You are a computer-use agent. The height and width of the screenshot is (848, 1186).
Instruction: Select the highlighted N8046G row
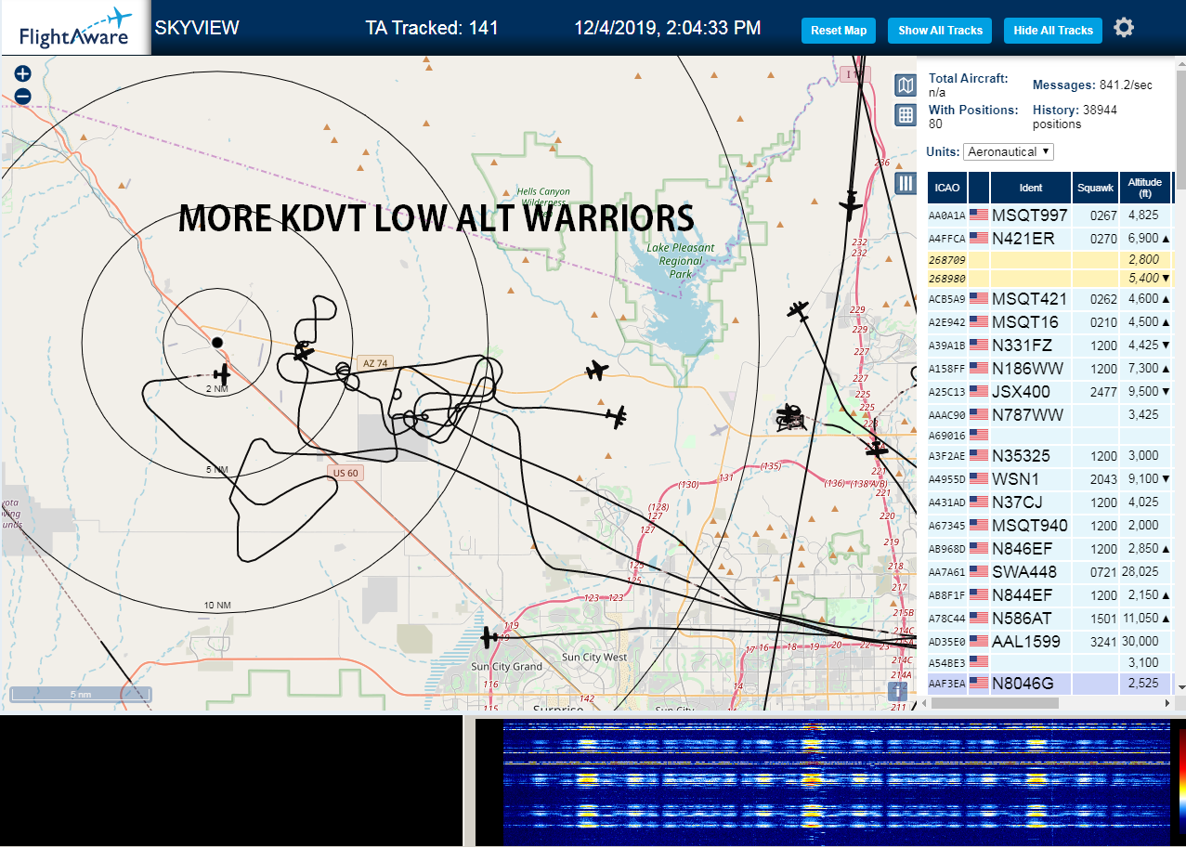1050,684
